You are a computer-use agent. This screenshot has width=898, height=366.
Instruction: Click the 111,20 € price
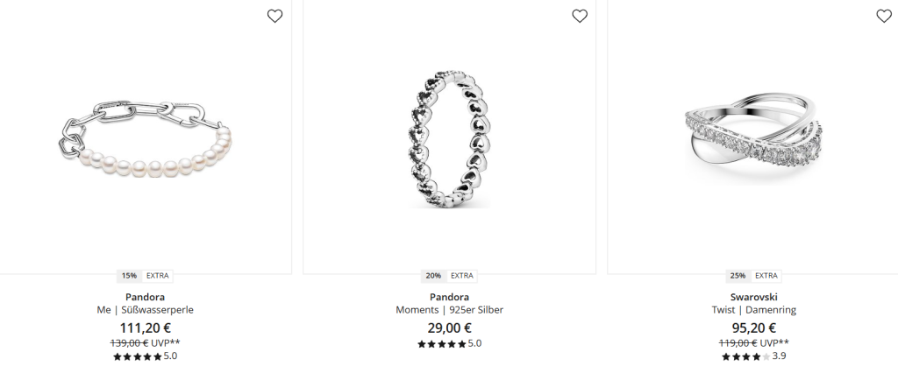point(145,328)
